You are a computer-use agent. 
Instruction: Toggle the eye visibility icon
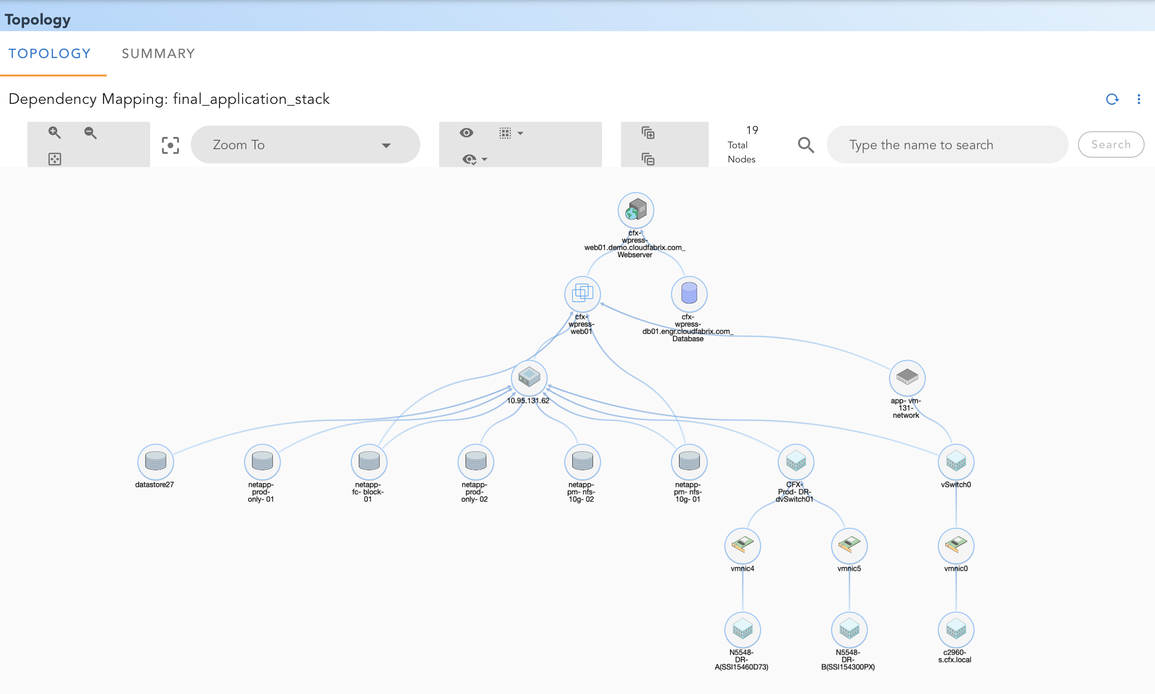pyautogui.click(x=466, y=133)
